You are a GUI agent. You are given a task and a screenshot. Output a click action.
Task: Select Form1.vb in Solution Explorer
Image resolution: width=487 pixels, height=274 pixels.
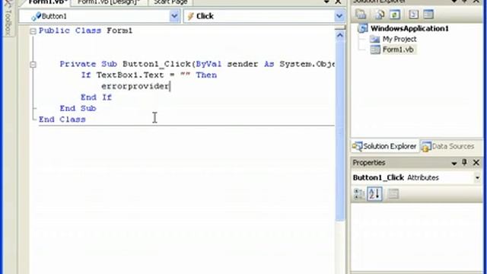pos(398,49)
